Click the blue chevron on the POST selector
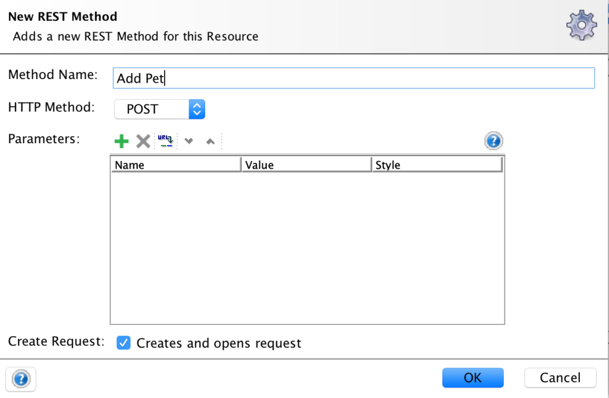The width and height of the screenshot is (609, 398). point(196,109)
